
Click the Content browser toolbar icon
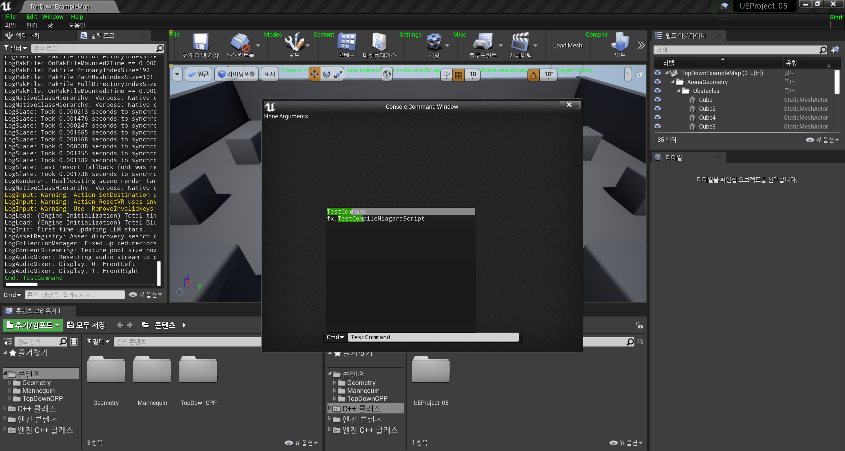346,42
